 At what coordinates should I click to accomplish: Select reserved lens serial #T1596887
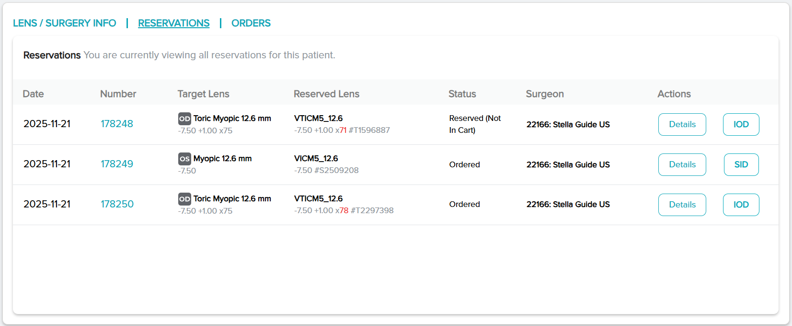tap(369, 130)
